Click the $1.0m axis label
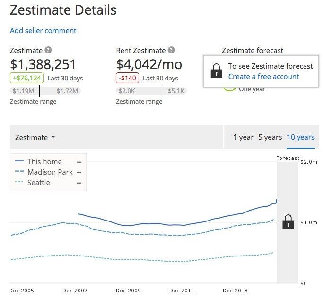 (x=309, y=222)
